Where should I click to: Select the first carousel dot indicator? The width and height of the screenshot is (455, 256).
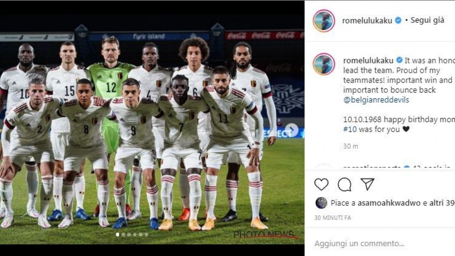click(118, 234)
